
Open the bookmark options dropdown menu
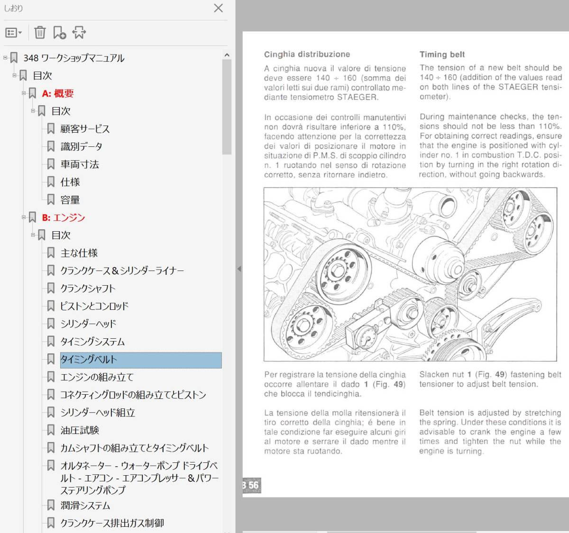(13, 32)
